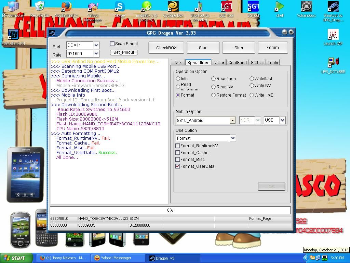Enable the Scan Pinout checkbox

tap(112, 44)
